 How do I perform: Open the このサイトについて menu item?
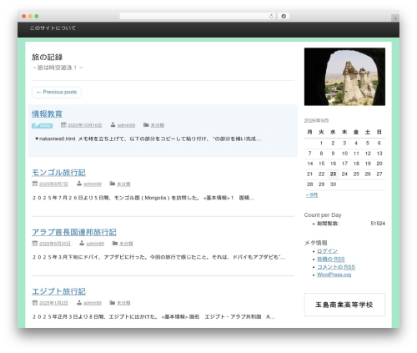(53, 28)
